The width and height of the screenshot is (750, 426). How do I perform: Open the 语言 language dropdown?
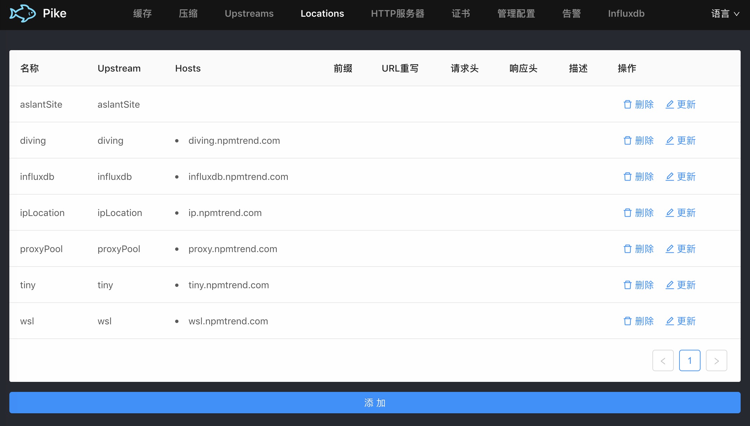725,14
